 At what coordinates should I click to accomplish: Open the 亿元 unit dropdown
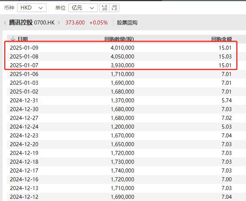tap(83, 8)
